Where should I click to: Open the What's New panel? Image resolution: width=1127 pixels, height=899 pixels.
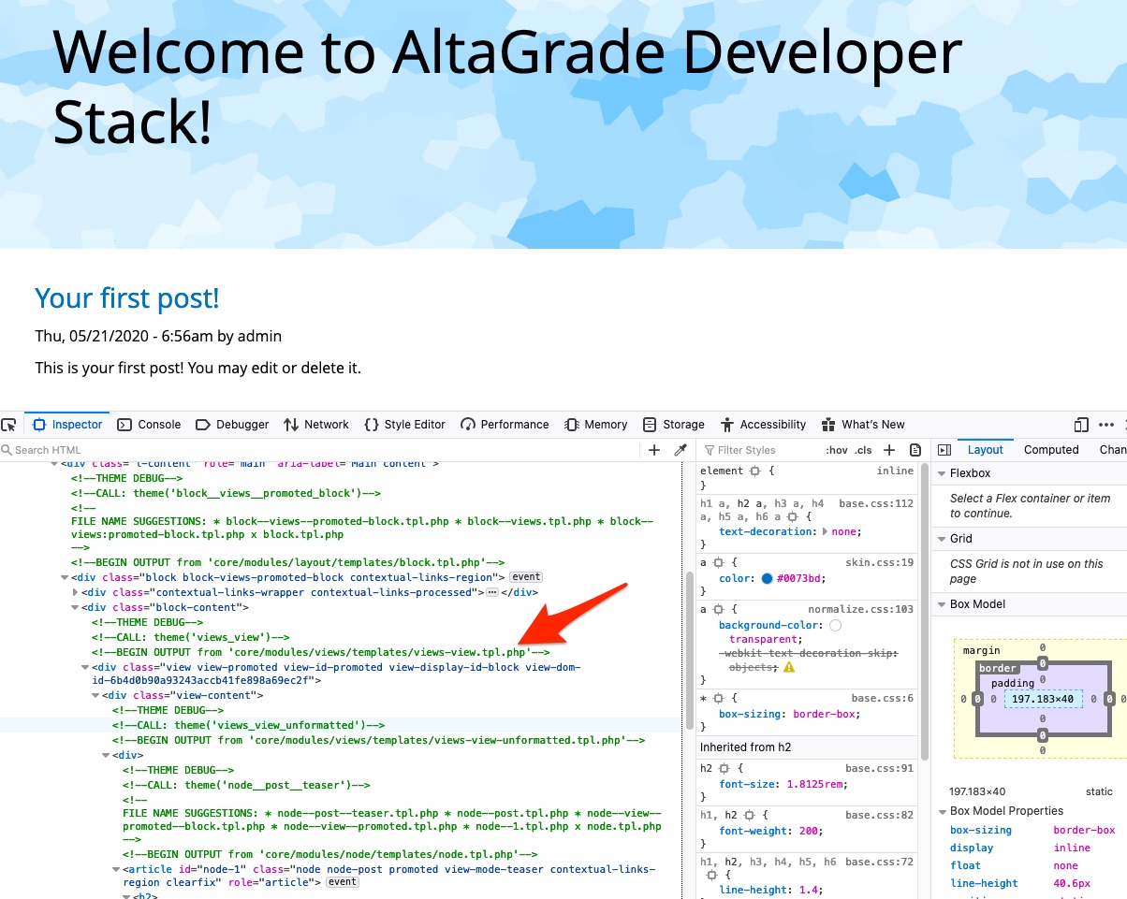tap(863, 425)
